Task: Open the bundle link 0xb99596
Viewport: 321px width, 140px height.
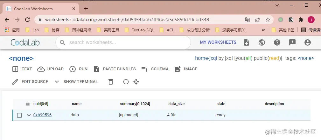Action: click(42, 115)
